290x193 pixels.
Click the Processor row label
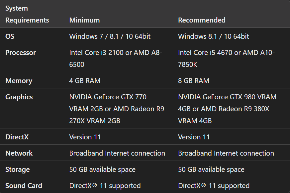click(x=21, y=53)
